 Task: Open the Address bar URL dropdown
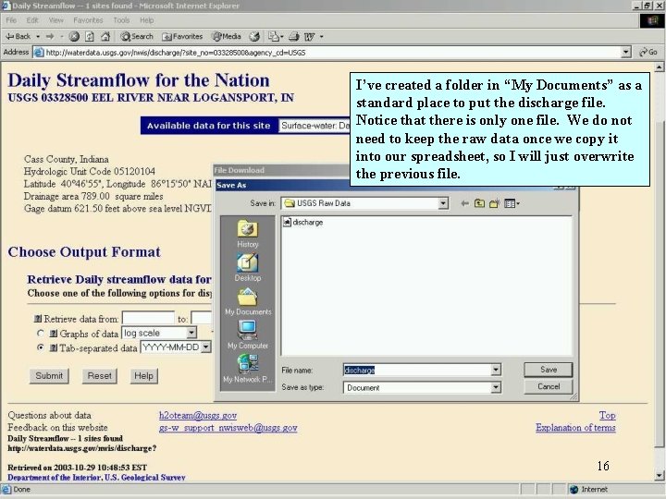(625, 52)
